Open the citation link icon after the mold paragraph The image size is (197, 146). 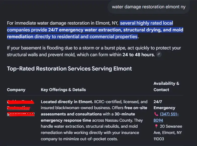click(159, 54)
